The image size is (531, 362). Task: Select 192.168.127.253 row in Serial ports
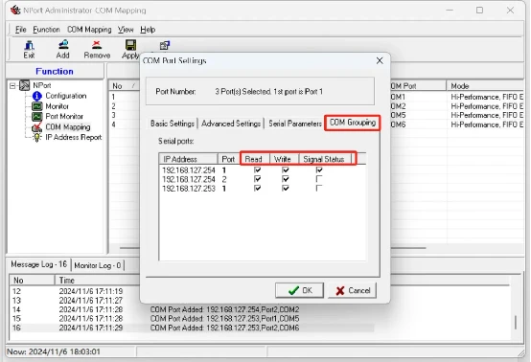click(x=263, y=188)
